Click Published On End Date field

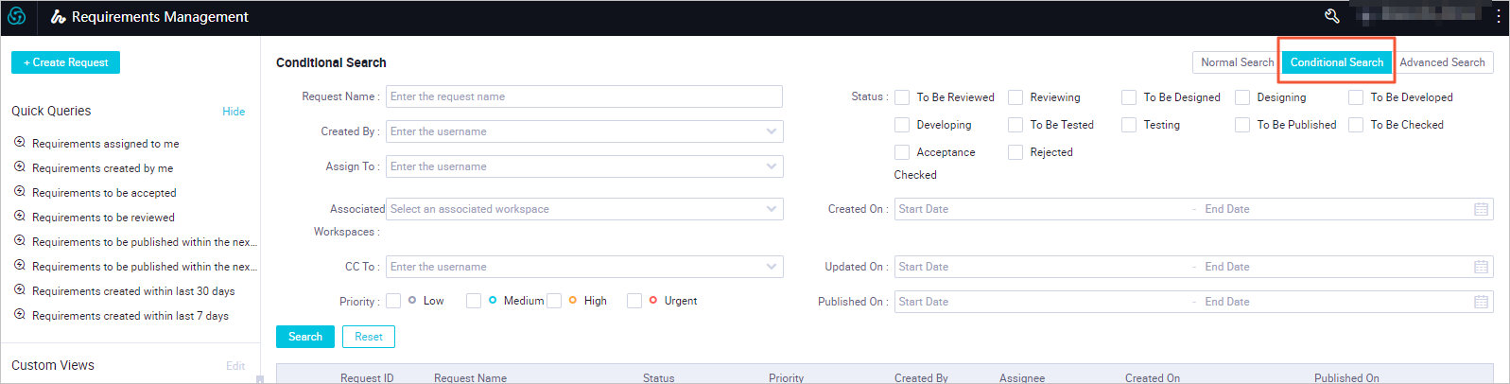pyautogui.click(x=1333, y=302)
